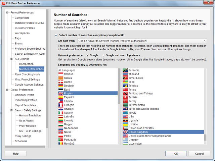
Task: Click the Filipino flag icon
Action: pos(61,101)
